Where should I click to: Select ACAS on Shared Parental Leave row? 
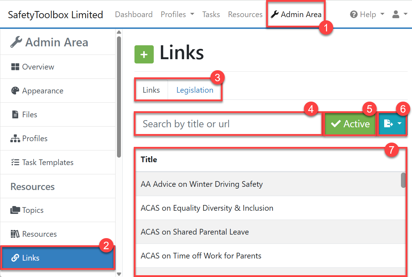point(195,232)
